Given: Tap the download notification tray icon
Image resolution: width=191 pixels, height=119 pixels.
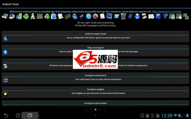Looking at the screenshot, I should pos(153,115).
